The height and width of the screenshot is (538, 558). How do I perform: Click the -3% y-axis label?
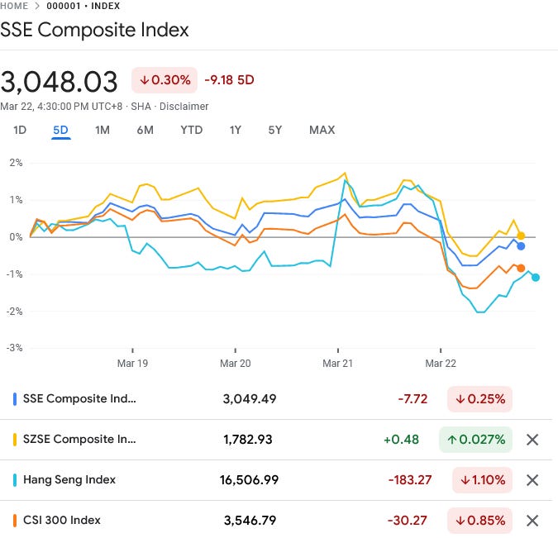tap(14, 348)
